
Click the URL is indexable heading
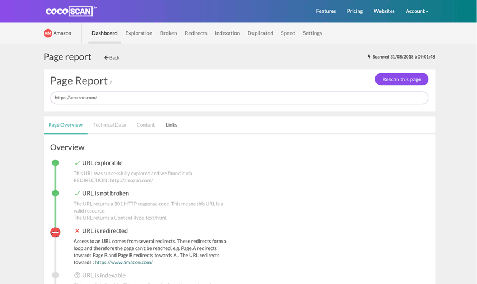click(x=104, y=275)
